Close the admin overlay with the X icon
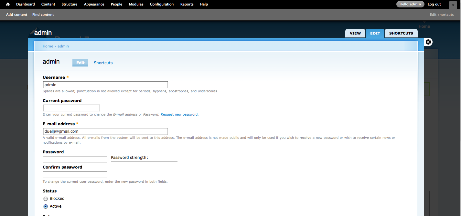Screen dimensions: 461x216 pyautogui.click(x=428, y=42)
